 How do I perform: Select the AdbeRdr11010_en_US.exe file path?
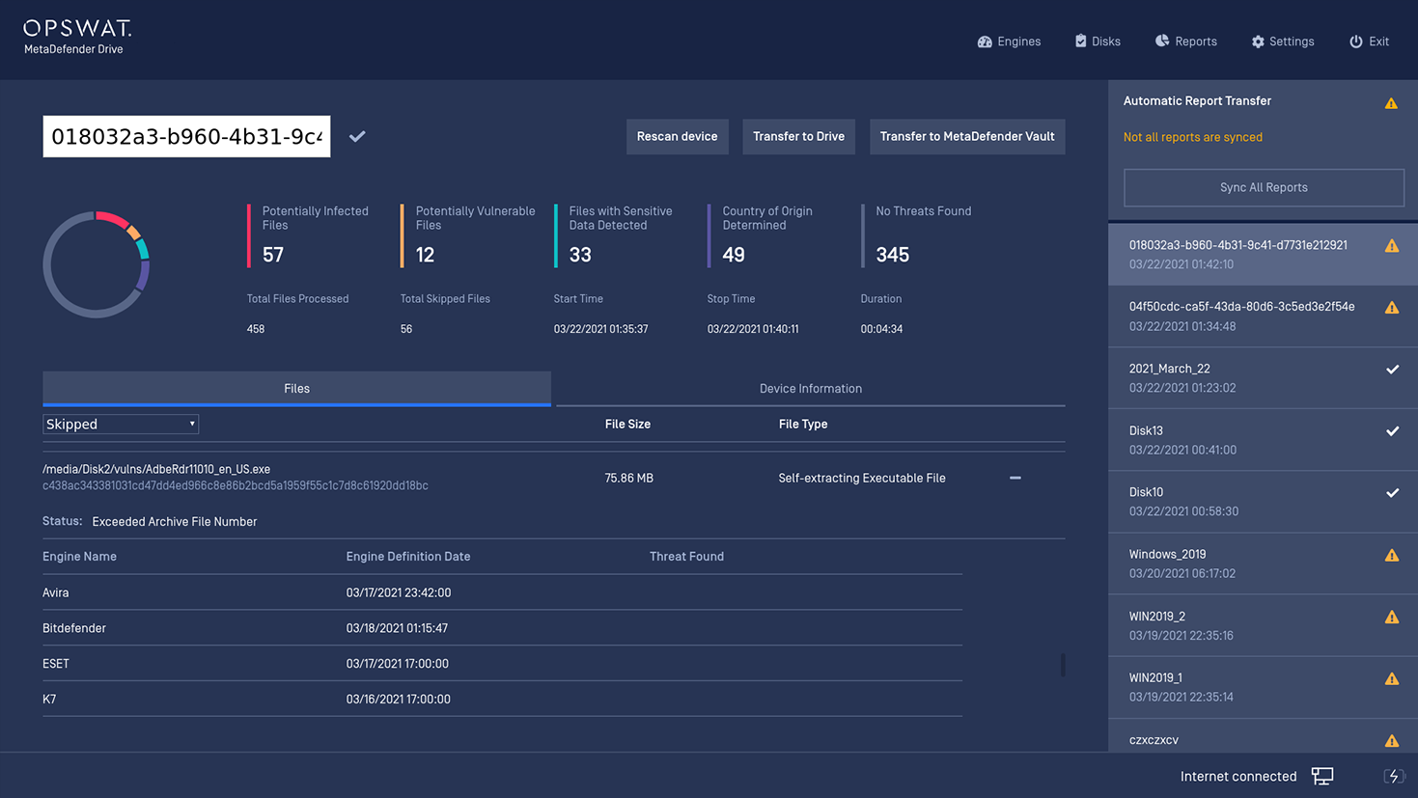coord(156,469)
